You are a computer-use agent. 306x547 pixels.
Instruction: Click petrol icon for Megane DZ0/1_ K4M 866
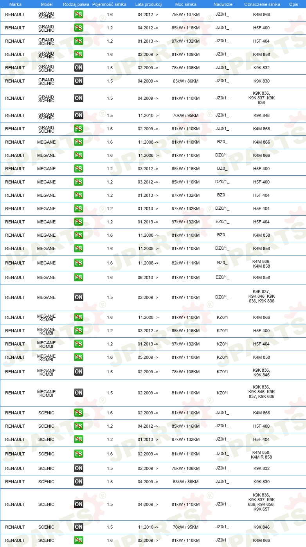[78, 155]
